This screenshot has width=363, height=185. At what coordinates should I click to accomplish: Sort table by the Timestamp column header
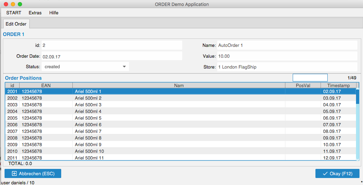(x=338, y=85)
